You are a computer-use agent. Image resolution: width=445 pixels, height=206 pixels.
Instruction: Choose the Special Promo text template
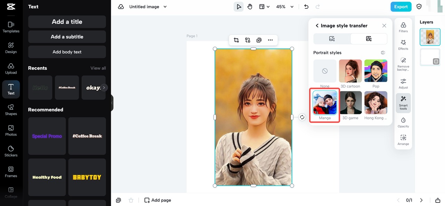(47, 136)
